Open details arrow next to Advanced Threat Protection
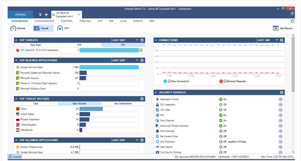 tap(281, 126)
